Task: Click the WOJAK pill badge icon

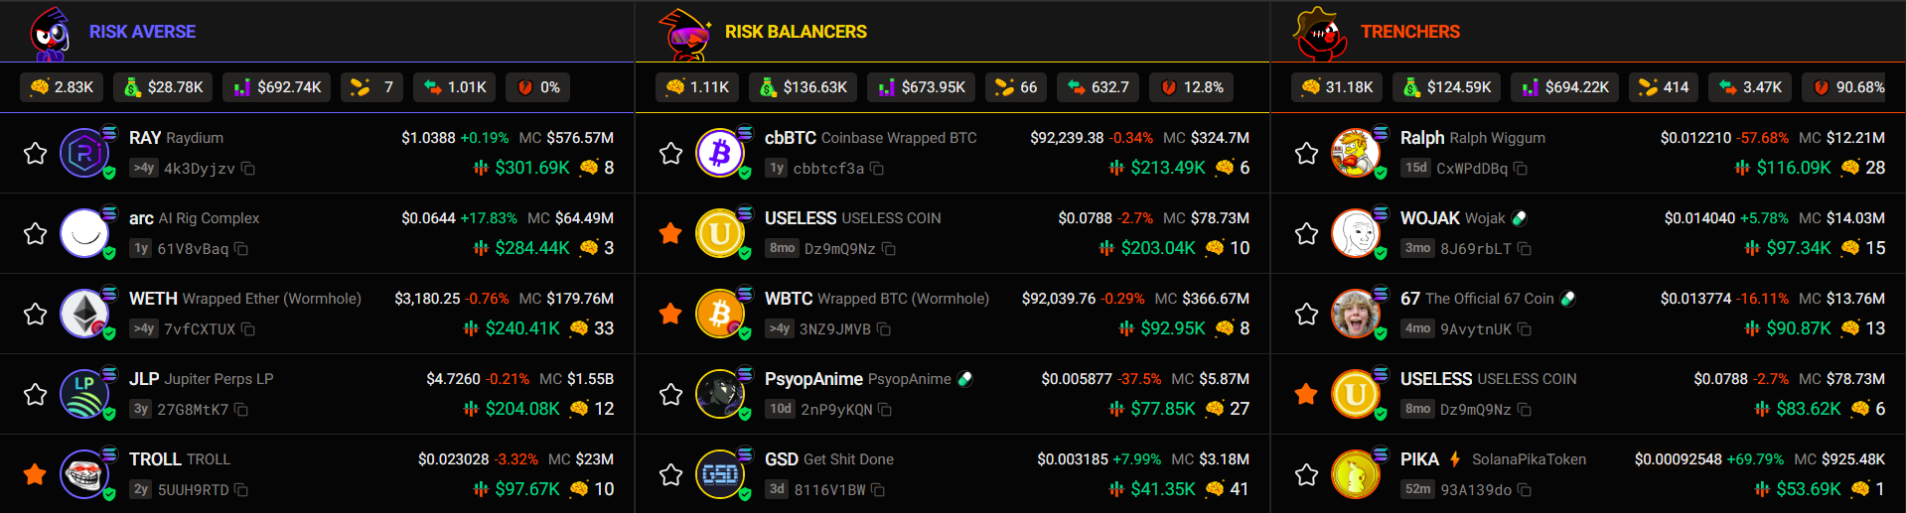Action: pos(1519,218)
